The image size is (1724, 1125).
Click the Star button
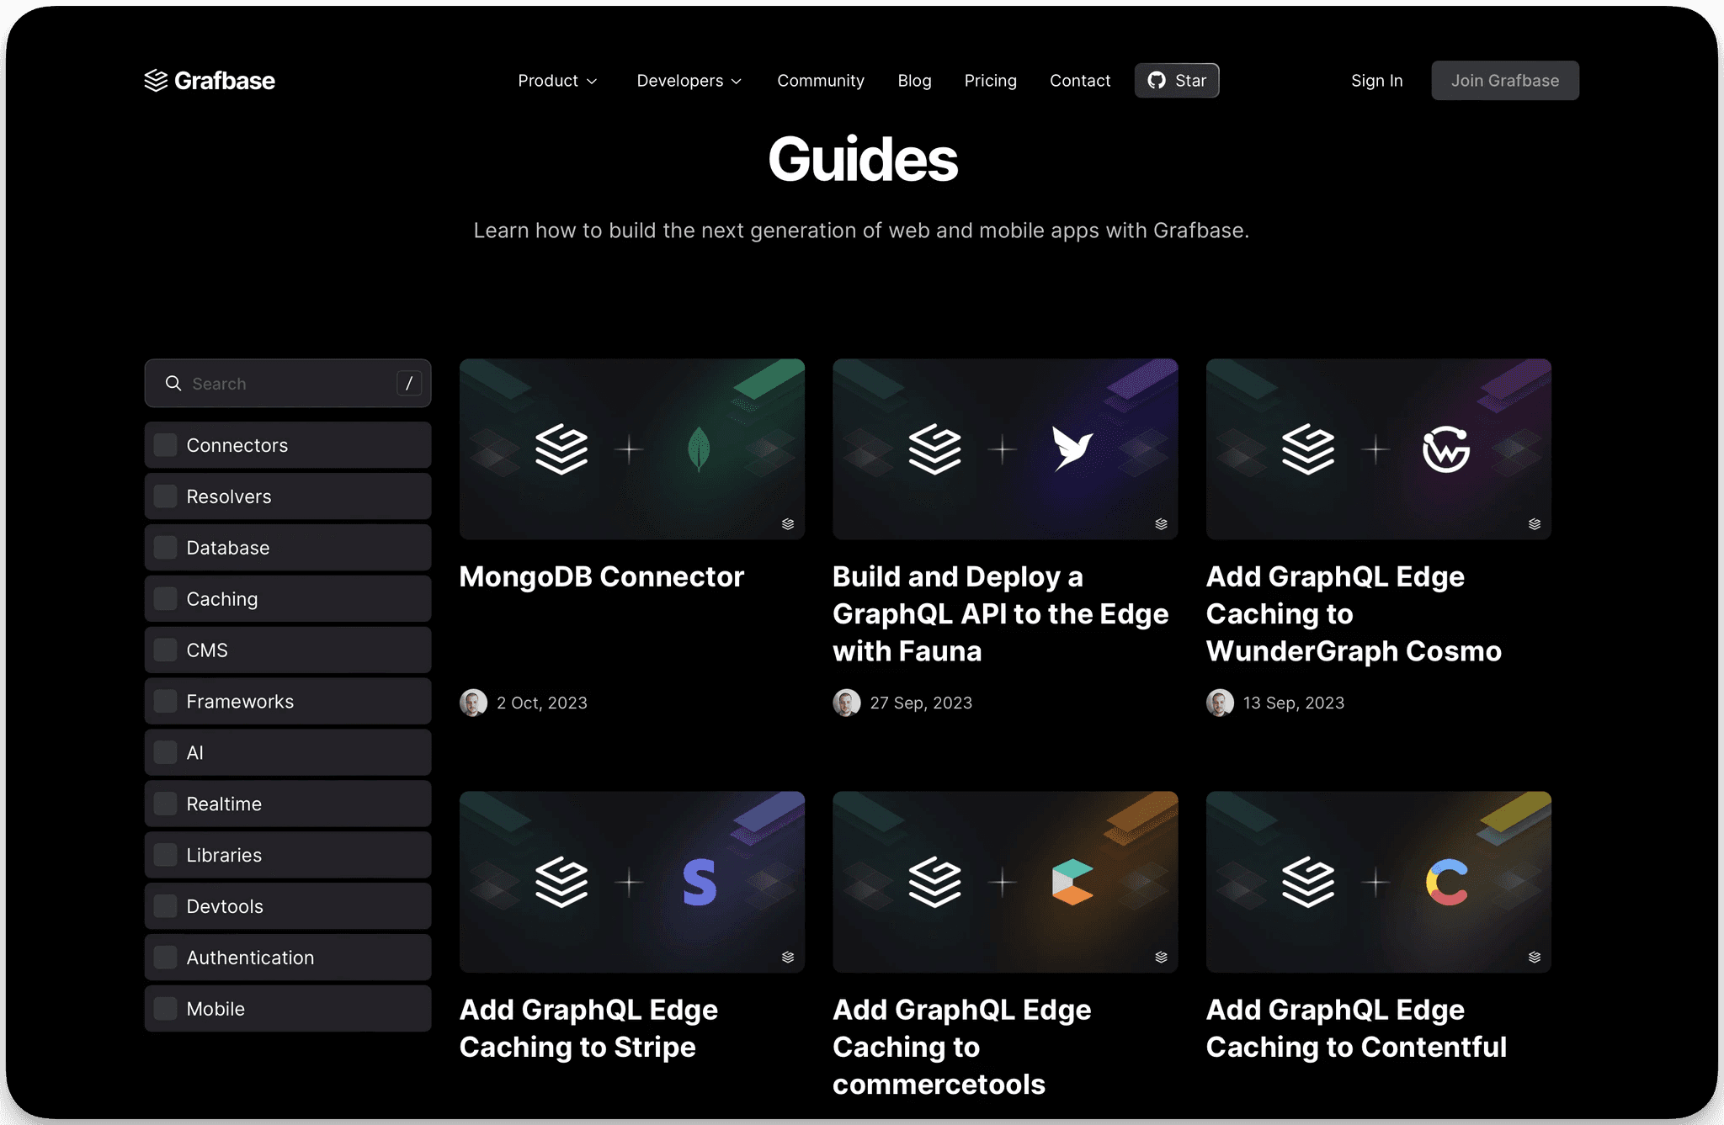pyautogui.click(x=1177, y=81)
